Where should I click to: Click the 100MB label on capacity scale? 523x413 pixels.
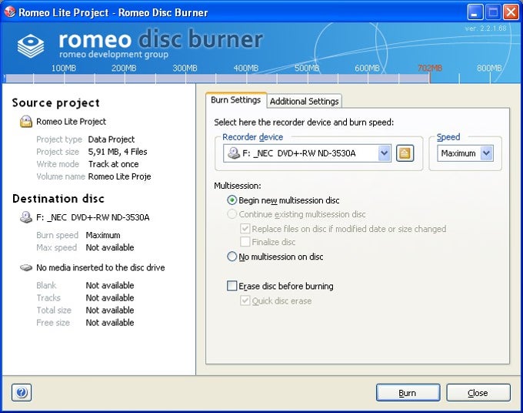click(x=63, y=68)
